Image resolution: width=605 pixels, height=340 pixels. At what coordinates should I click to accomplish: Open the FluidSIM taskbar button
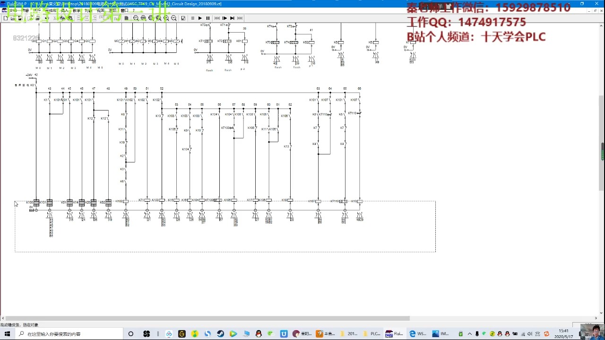(x=395, y=334)
